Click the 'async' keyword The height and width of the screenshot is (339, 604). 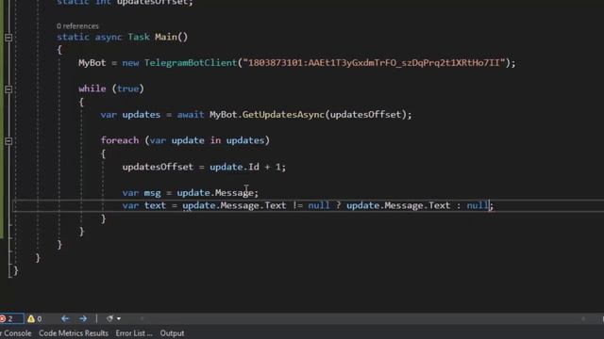(109, 37)
